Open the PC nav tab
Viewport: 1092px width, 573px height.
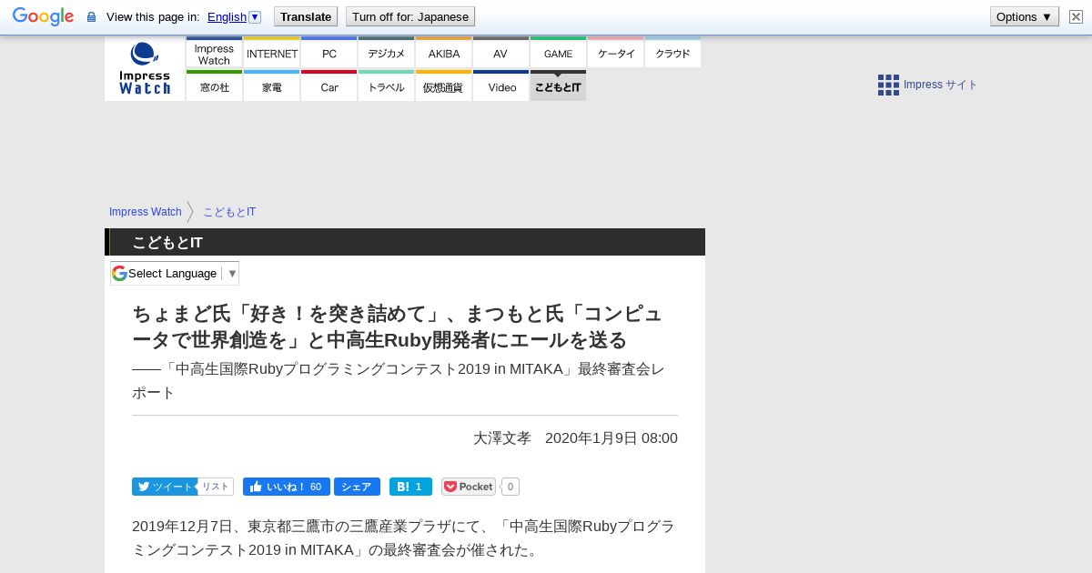329,53
